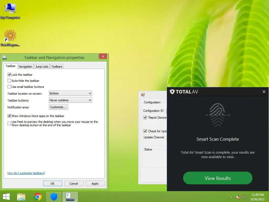Open the My Computer desktop icon
The width and height of the screenshot is (269, 202).
click(10, 11)
